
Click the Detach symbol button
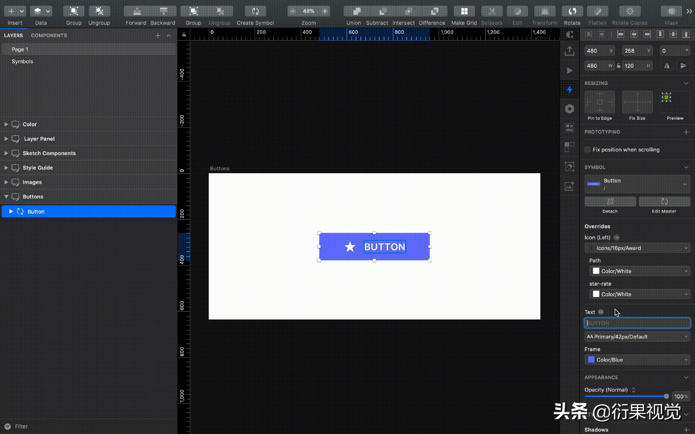pyautogui.click(x=610, y=201)
